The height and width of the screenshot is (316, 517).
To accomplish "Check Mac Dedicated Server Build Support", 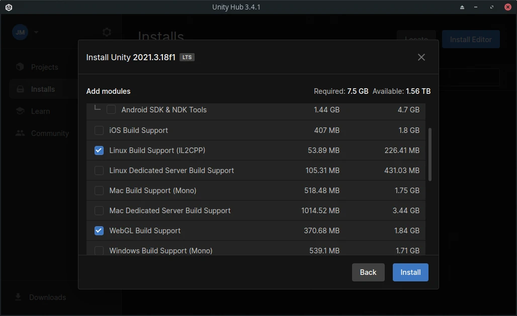I will click(x=99, y=211).
